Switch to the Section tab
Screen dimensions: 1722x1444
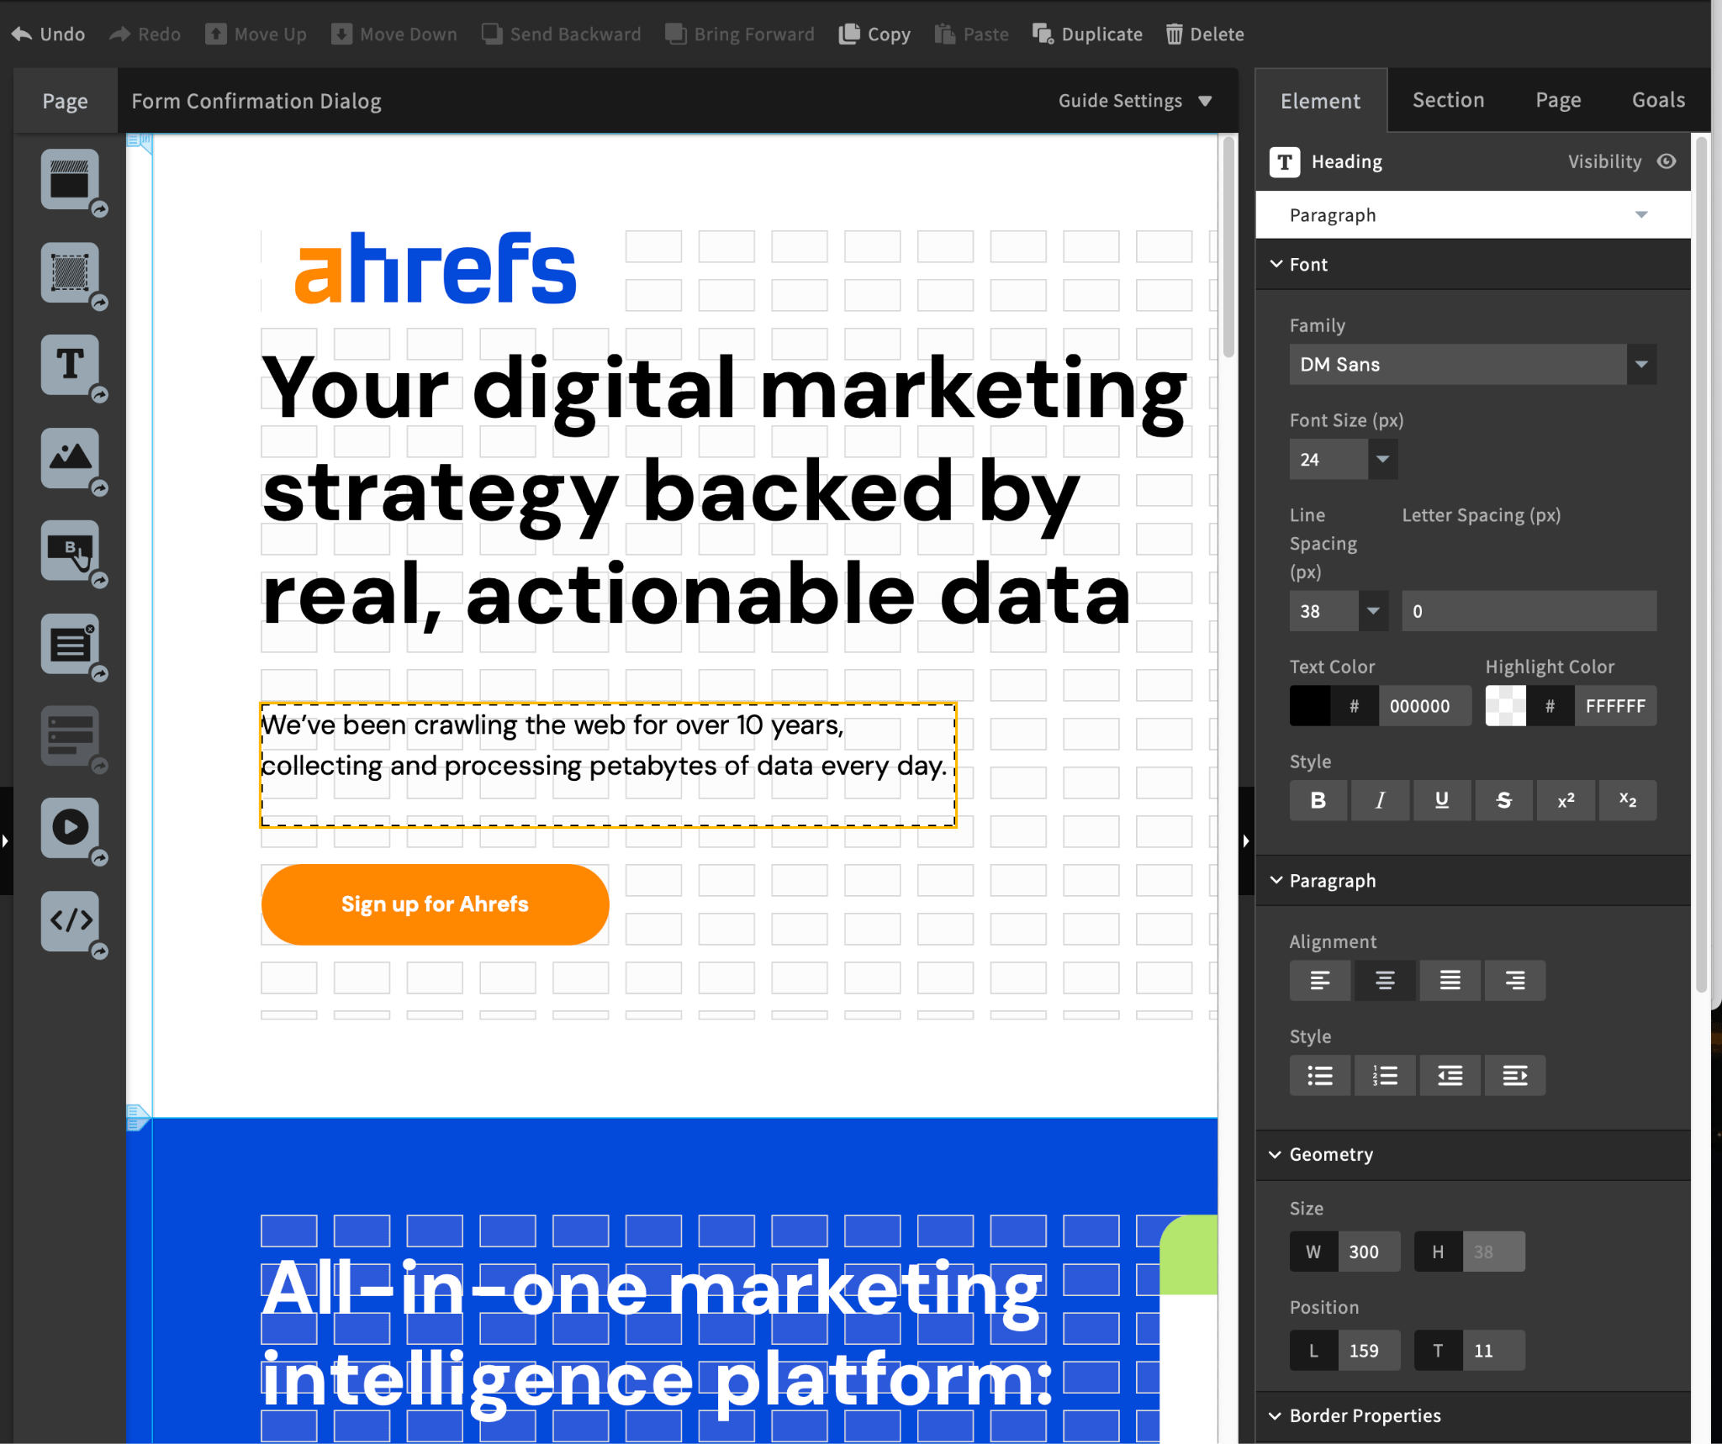click(1448, 100)
